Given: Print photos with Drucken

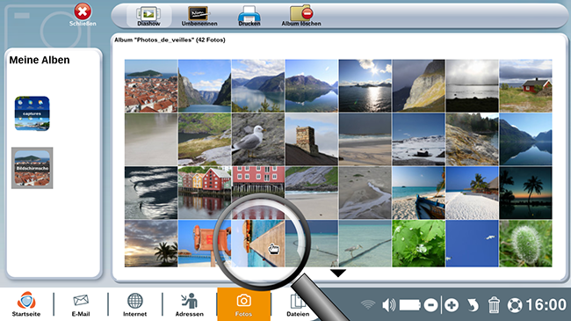Looking at the screenshot, I should click(x=249, y=17).
